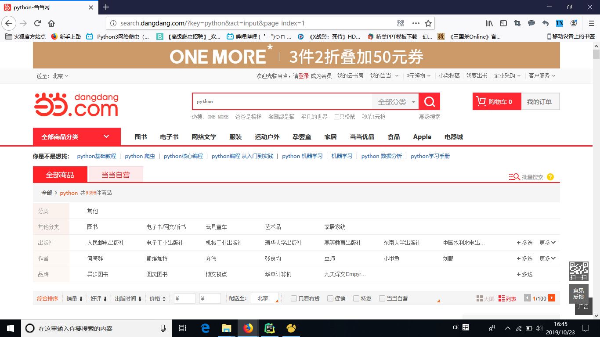This screenshot has width=600, height=337.
Task: Select the 全部商品 tab
Action: point(60,175)
